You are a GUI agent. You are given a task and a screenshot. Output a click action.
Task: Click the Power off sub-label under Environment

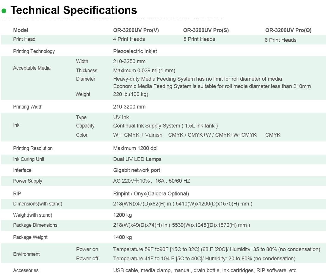click(x=87, y=259)
